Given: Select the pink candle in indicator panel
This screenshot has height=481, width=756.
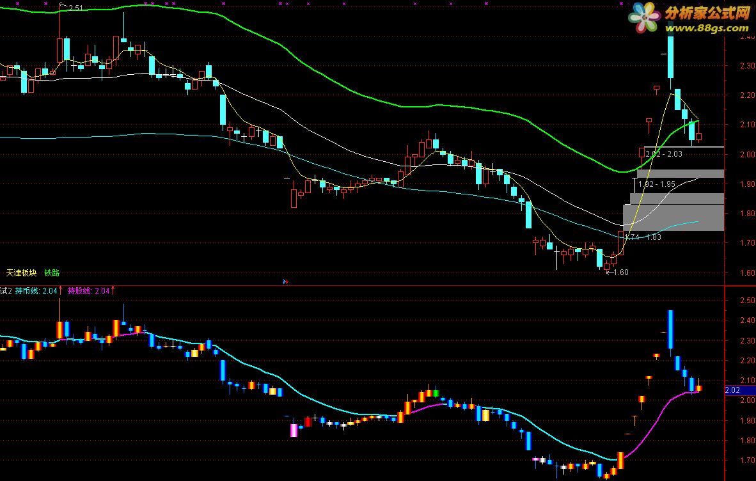Looking at the screenshot, I should pos(294,430).
